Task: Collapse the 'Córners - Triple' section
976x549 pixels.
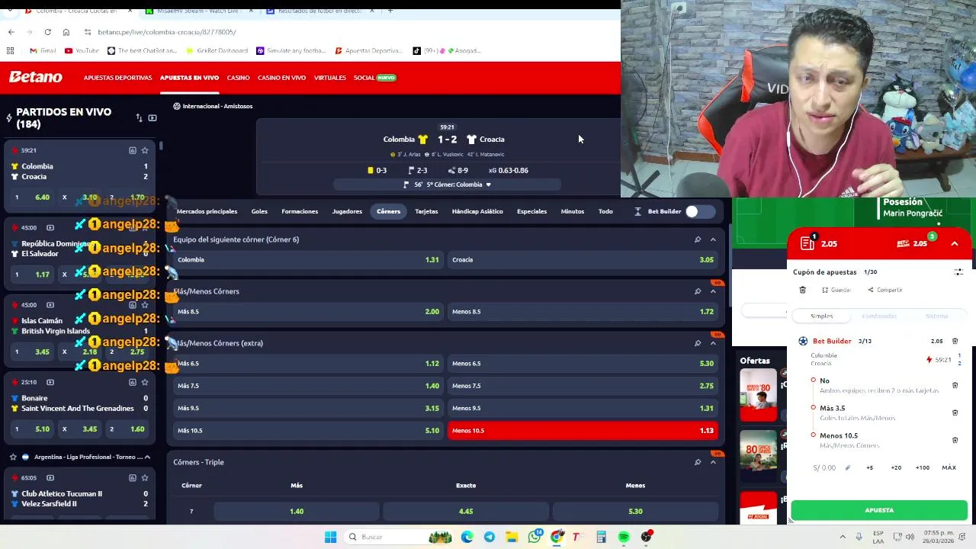Action: [x=713, y=462]
